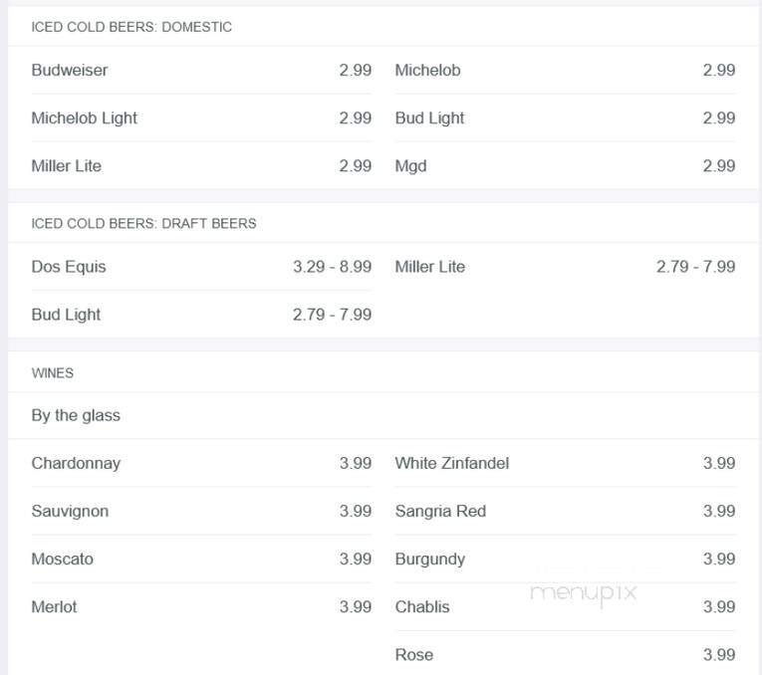
Task: Open the Wines section heading
Action: pyautogui.click(x=53, y=373)
